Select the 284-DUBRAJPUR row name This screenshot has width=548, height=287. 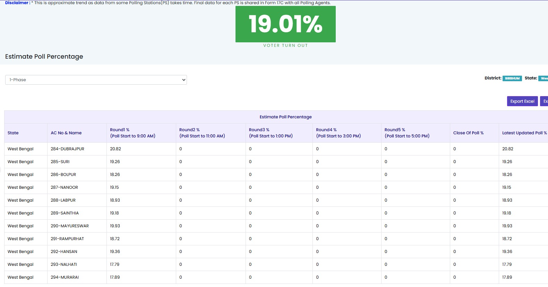tap(67, 149)
